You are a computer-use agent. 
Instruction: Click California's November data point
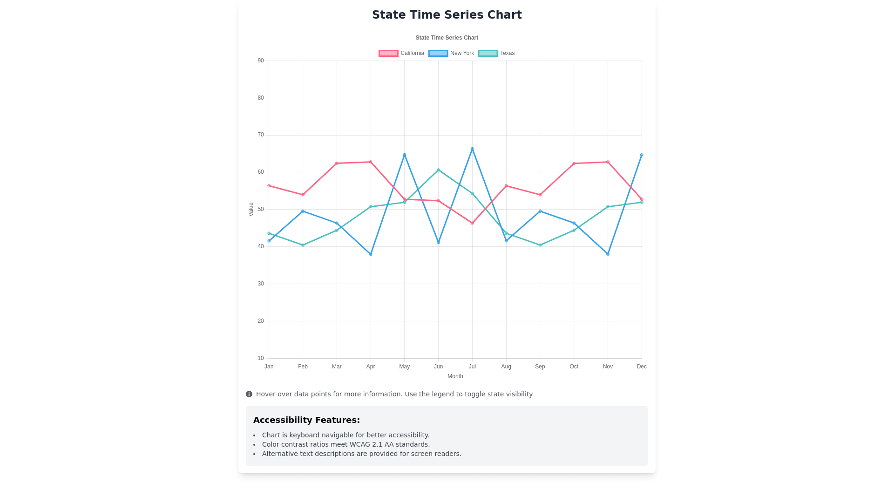coord(608,162)
